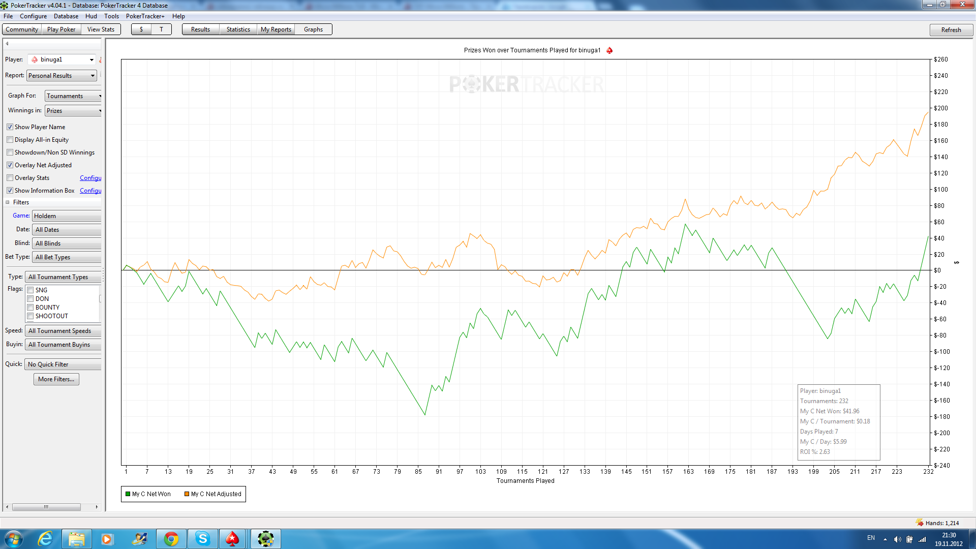Open the Player dropdown
Screen dimensions: 976x549
coord(62,59)
